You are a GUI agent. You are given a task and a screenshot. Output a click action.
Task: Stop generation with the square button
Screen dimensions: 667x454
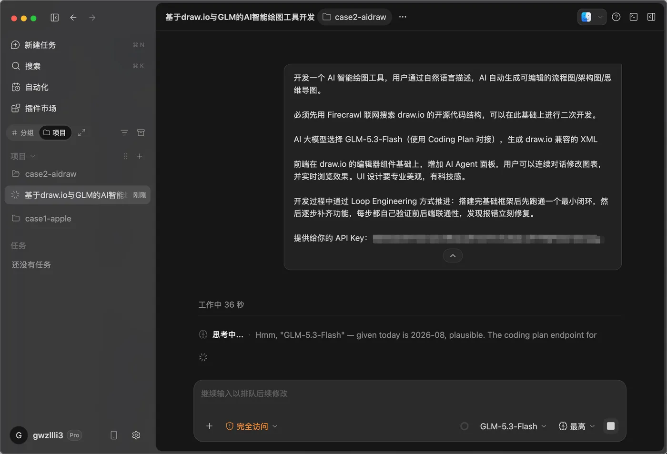(x=611, y=426)
